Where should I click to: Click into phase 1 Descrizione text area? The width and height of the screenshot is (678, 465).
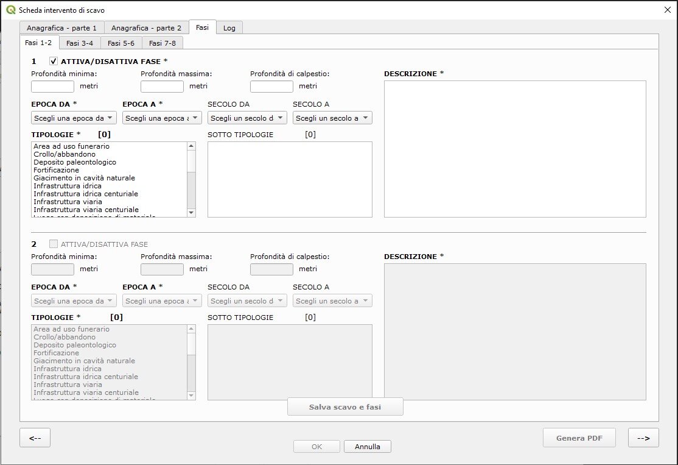tap(515, 149)
